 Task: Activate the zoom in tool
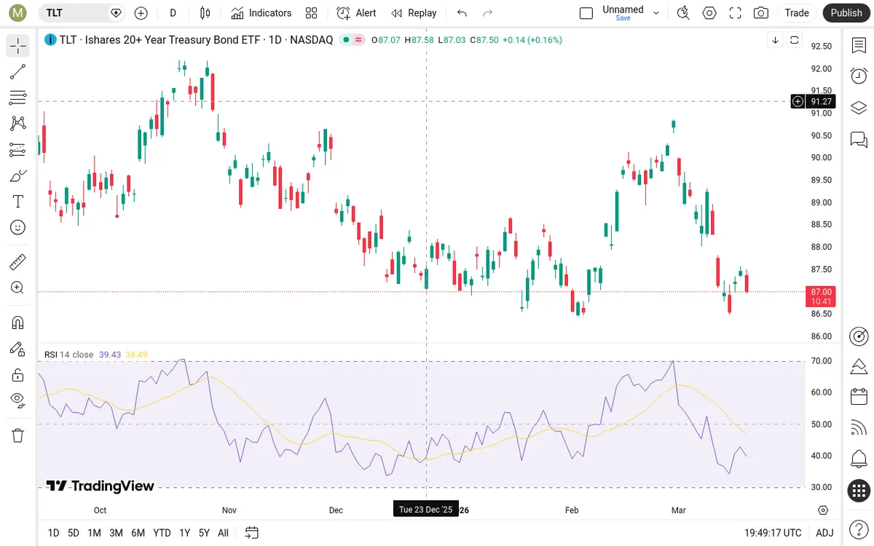coord(18,288)
